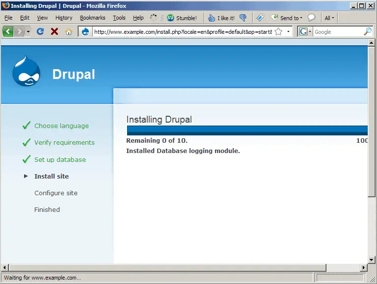Screen dimensions: 377x284
Task: Click the Finished step
Action: (47, 209)
